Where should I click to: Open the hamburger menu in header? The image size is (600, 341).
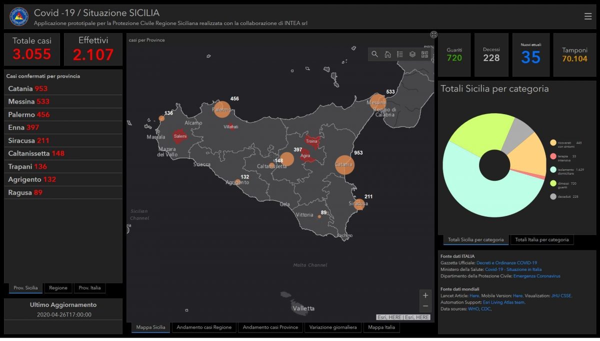point(588,17)
